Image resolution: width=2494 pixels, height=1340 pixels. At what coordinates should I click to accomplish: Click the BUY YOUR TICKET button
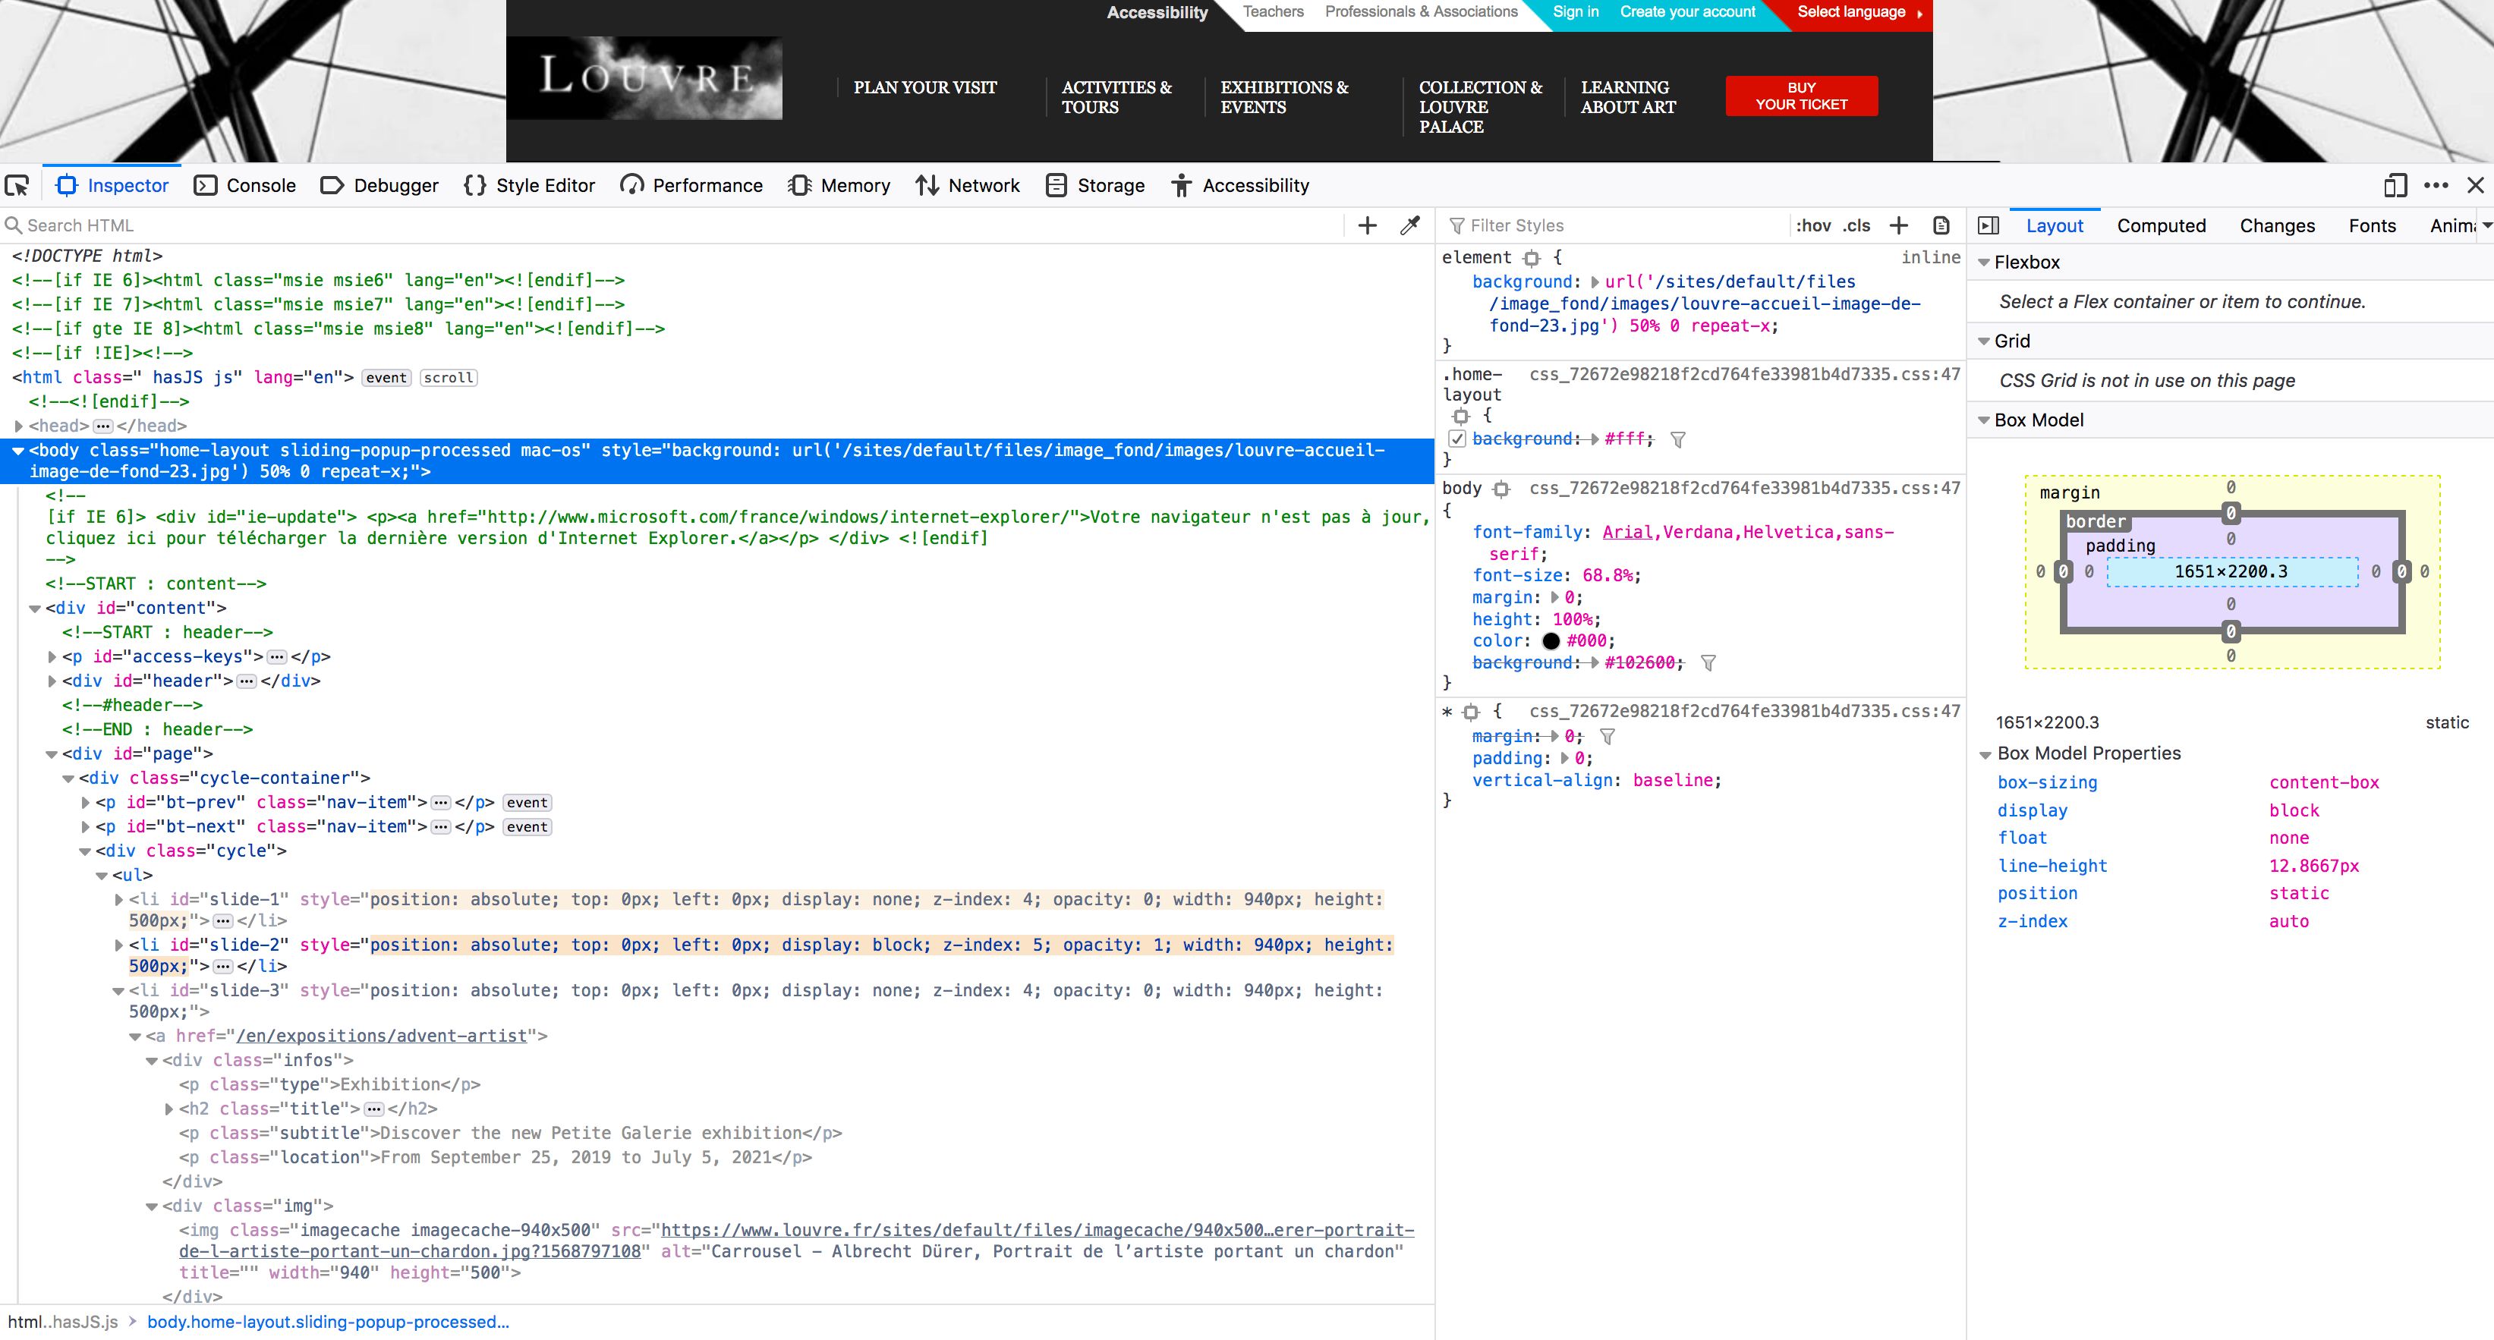coord(1801,96)
